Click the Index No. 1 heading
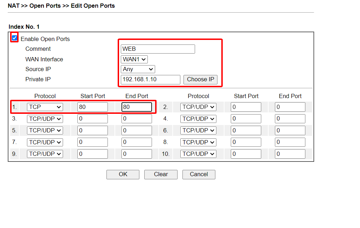 point(24,27)
